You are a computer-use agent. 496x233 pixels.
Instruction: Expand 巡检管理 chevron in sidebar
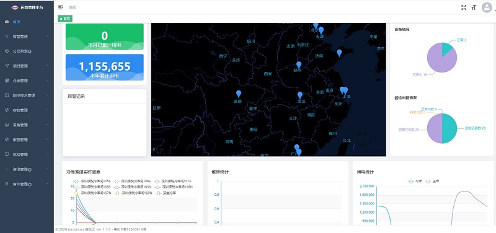pos(47,154)
